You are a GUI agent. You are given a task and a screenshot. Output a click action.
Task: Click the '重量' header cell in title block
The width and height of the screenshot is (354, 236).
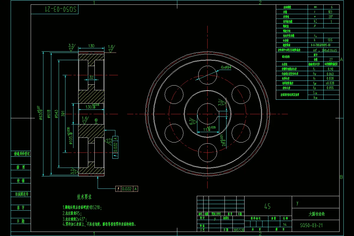pyautogui.click(x=274, y=218)
